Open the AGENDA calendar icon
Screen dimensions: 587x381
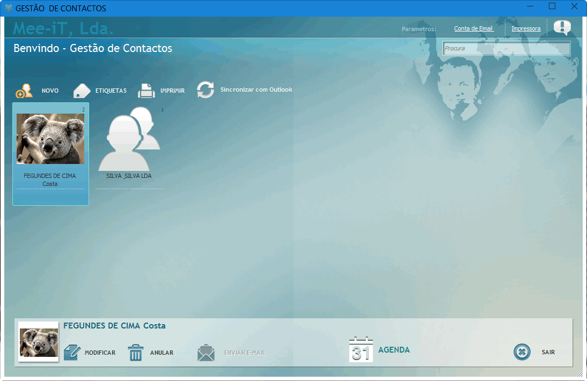pyautogui.click(x=361, y=350)
